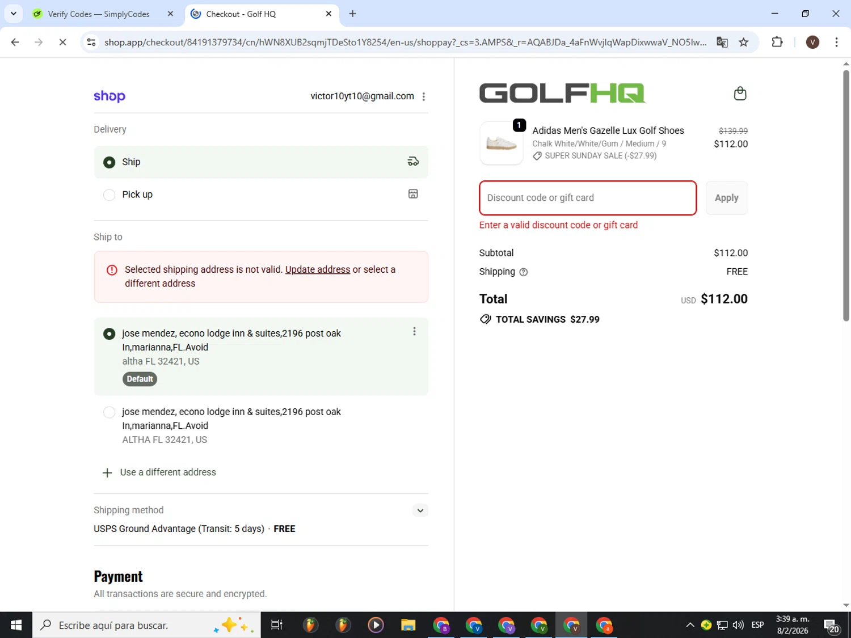Close the Verify Codes tab
This screenshot has height=638, width=851.
coord(170,14)
